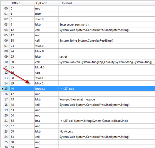Click the Operand column header
Image resolution: width=155 pixels, height=148 pixels.
pyautogui.click(x=107, y=3)
